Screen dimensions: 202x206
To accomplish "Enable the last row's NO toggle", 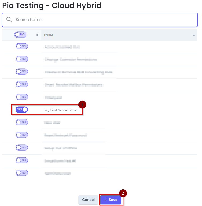I will [x=22, y=173].
